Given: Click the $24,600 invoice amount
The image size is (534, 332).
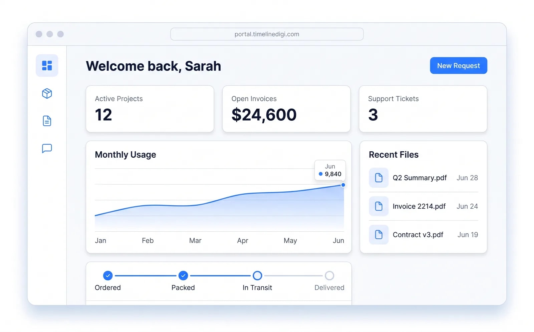Looking at the screenshot, I should click(264, 115).
